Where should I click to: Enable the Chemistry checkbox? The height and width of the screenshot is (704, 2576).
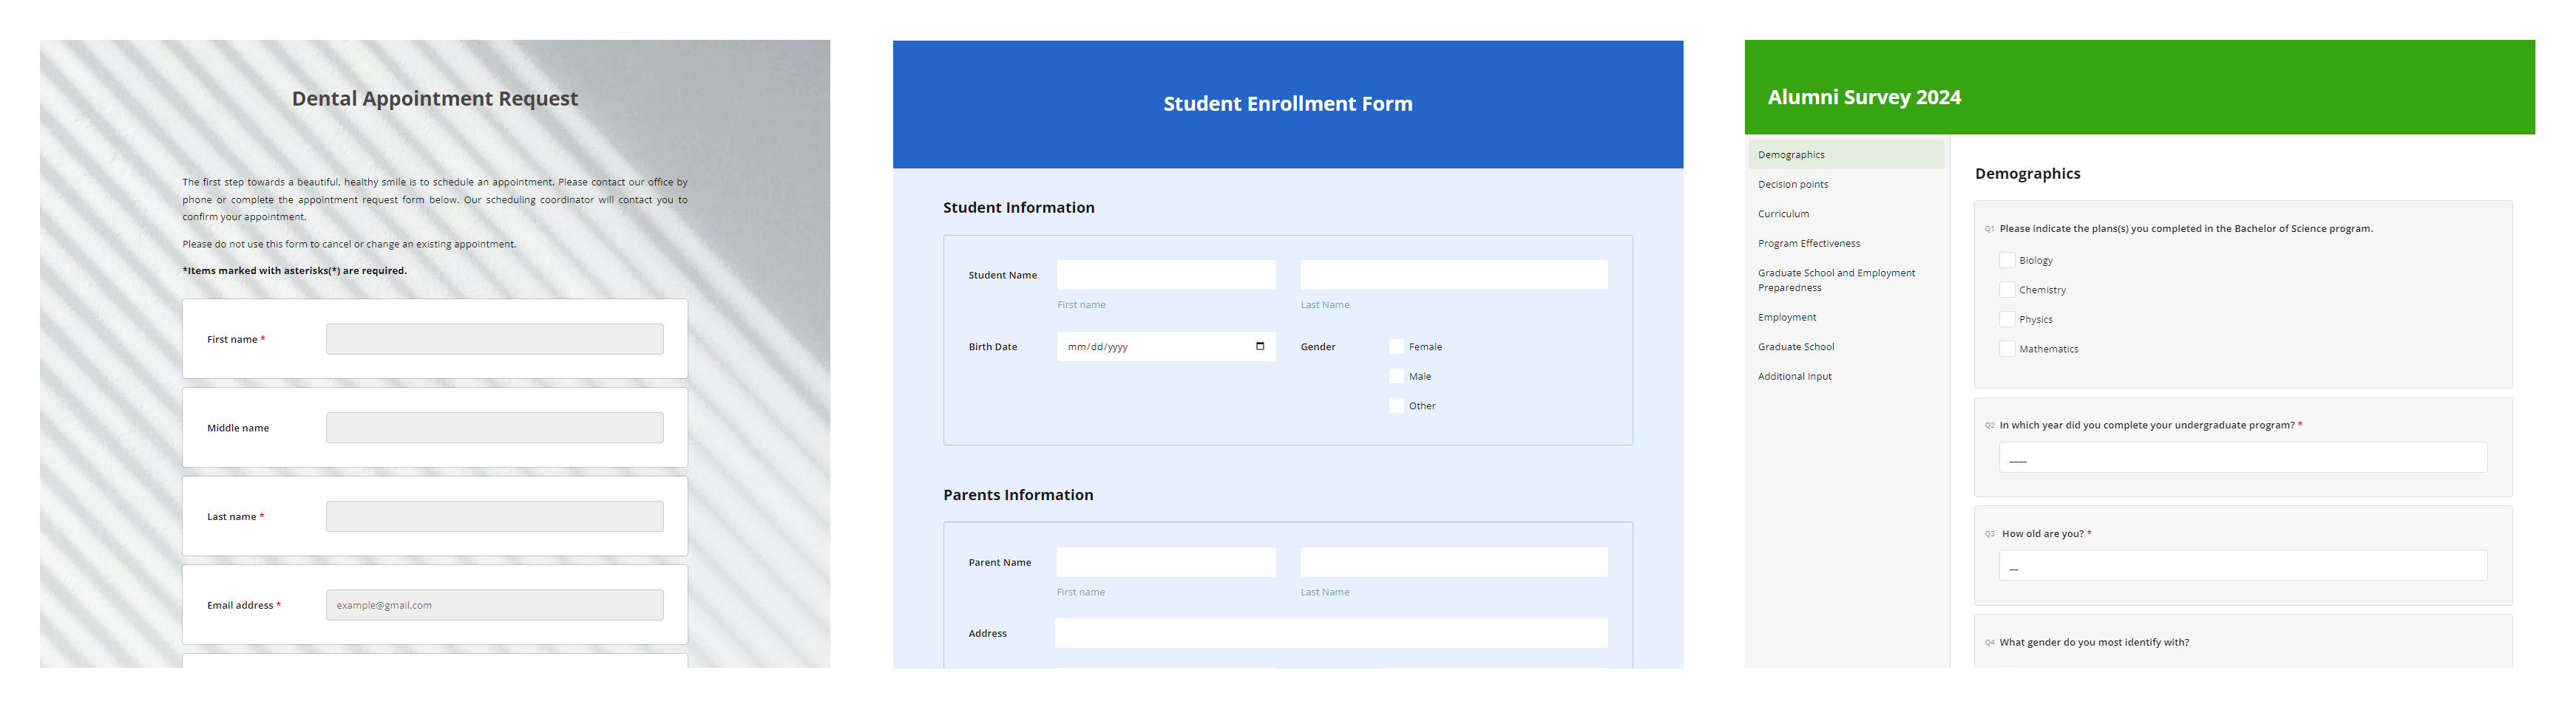coord(2007,290)
